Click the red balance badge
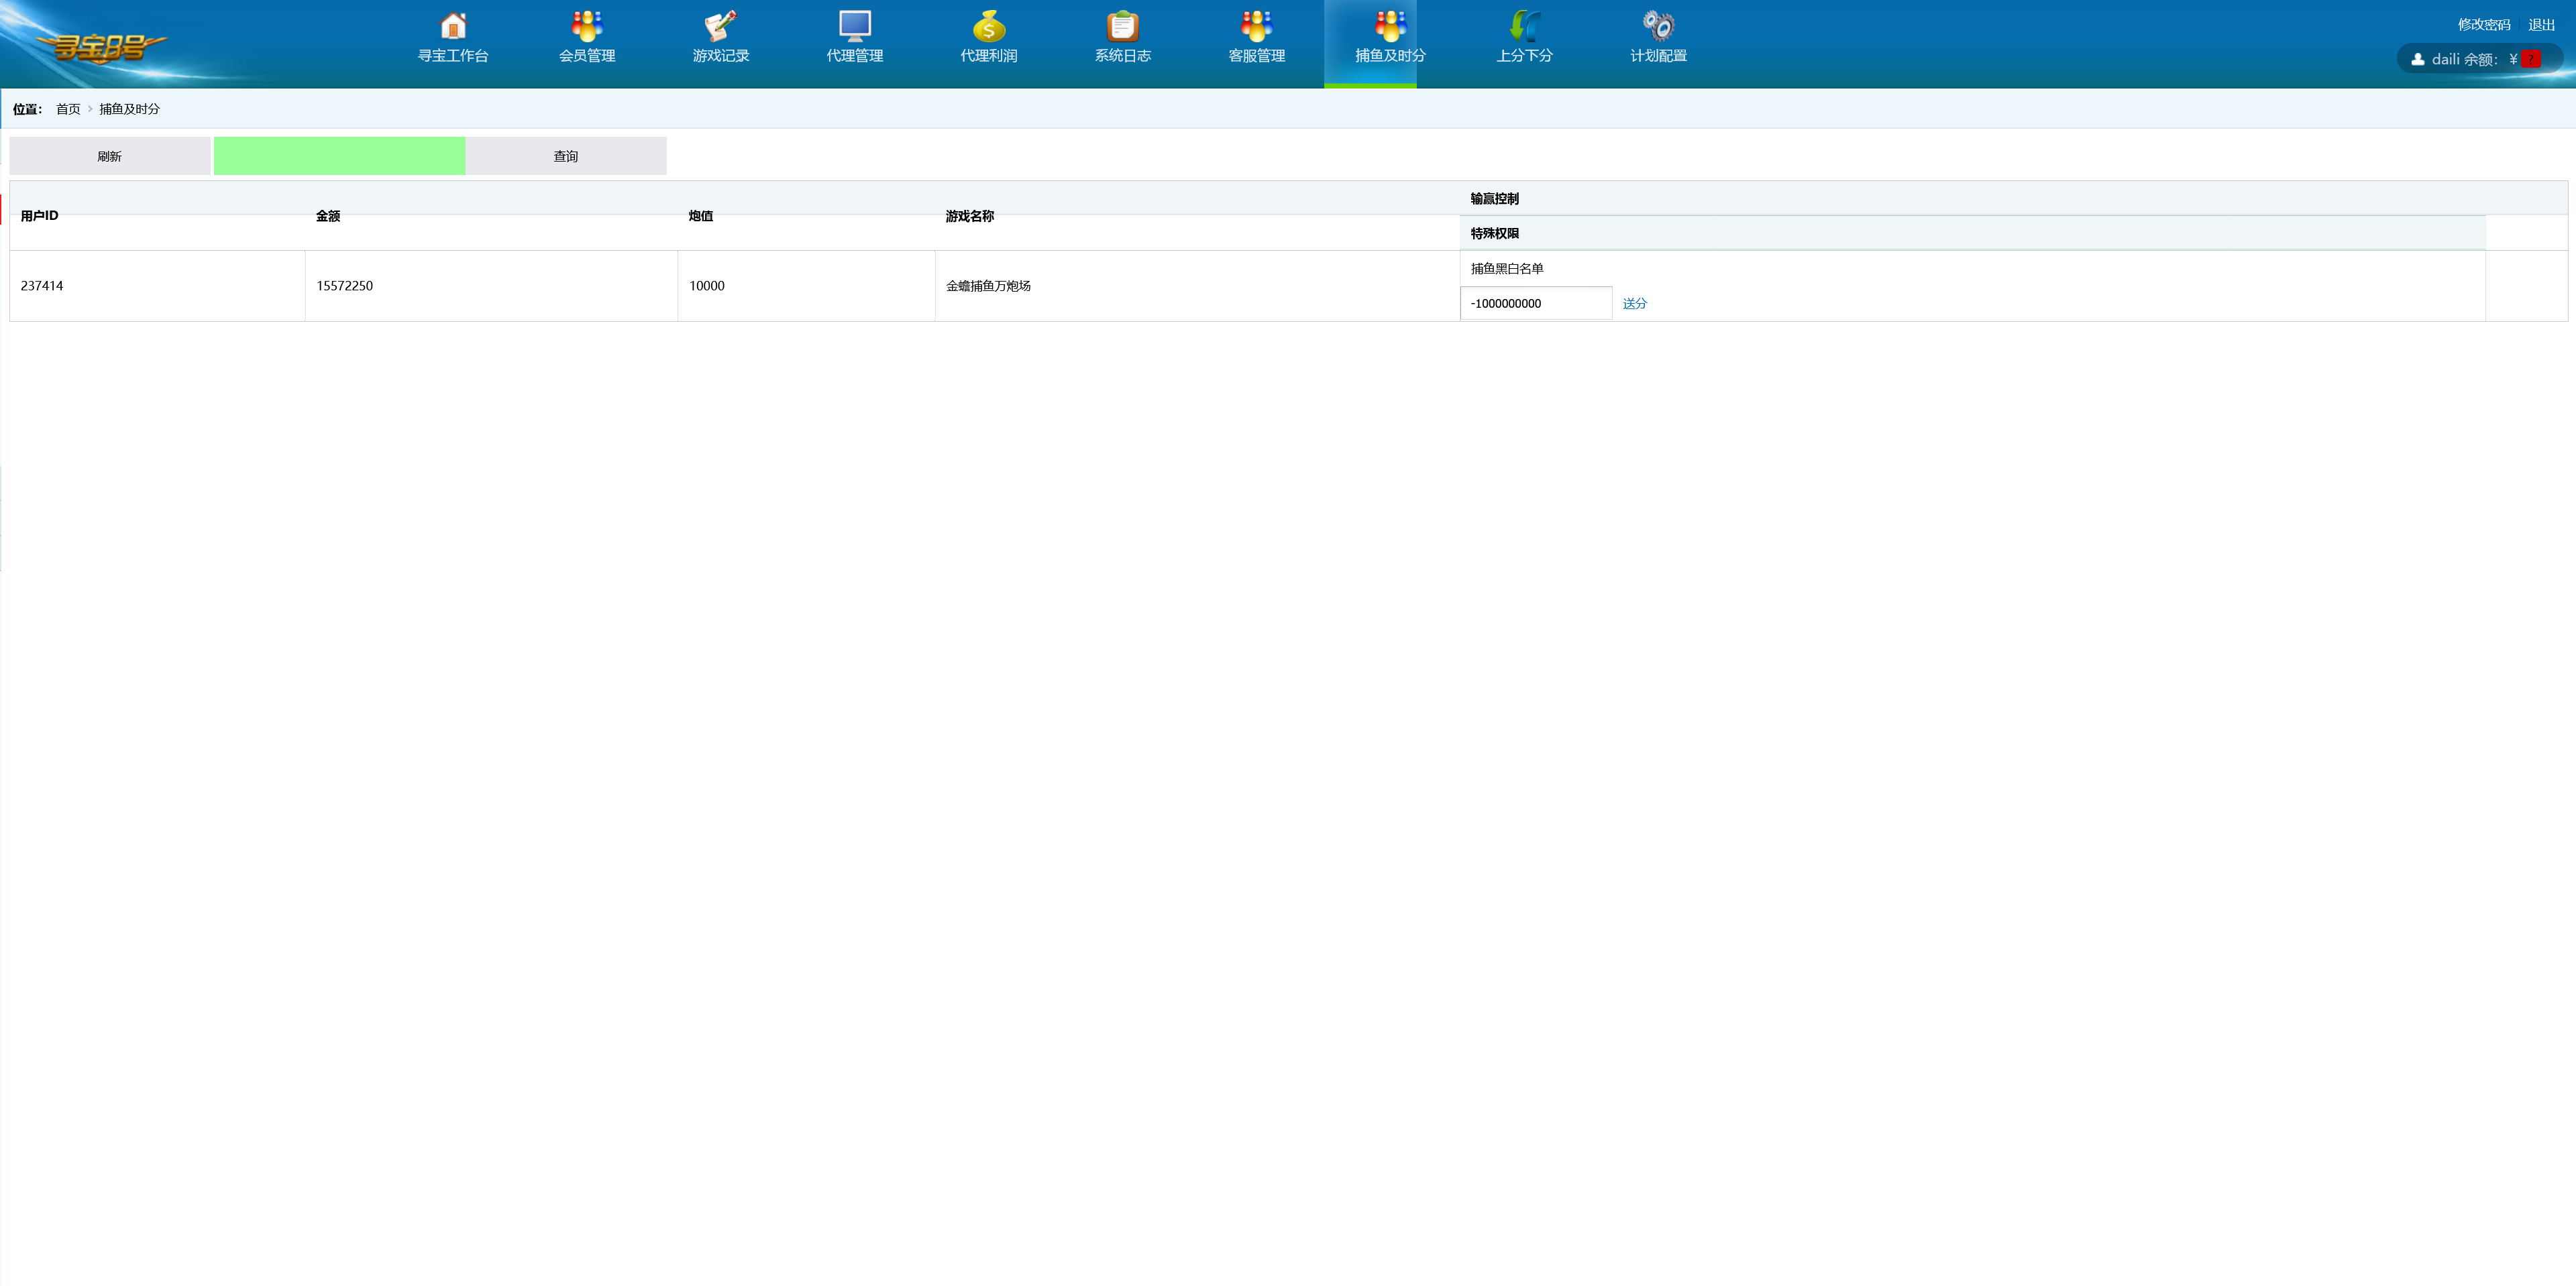The width and height of the screenshot is (2576, 1286). [x=2531, y=59]
